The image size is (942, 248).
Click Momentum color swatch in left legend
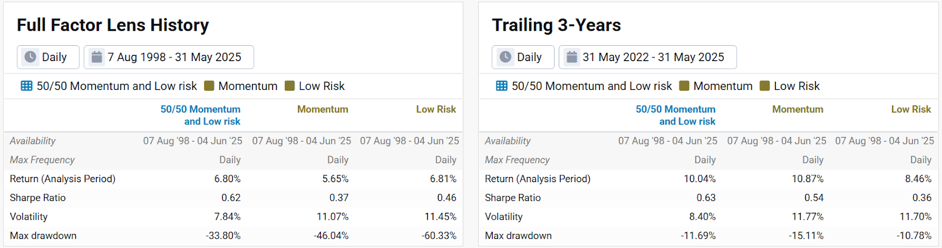209,86
